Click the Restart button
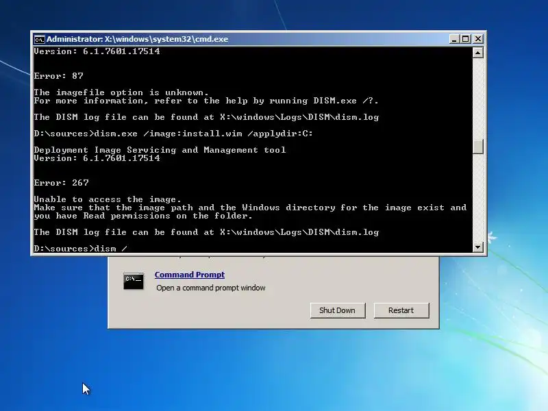 tap(401, 310)
